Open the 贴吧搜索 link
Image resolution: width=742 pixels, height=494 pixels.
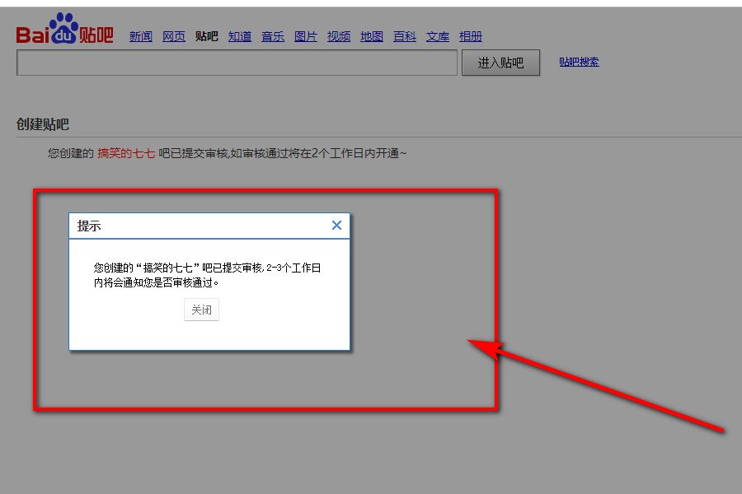[579, 63]
